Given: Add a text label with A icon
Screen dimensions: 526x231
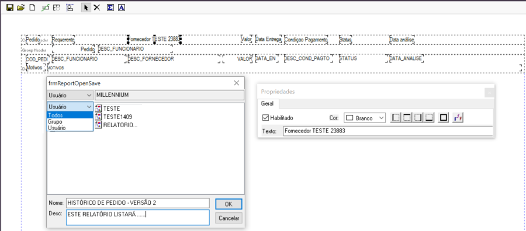Looking at the screenshot, I should click(122, 8).
